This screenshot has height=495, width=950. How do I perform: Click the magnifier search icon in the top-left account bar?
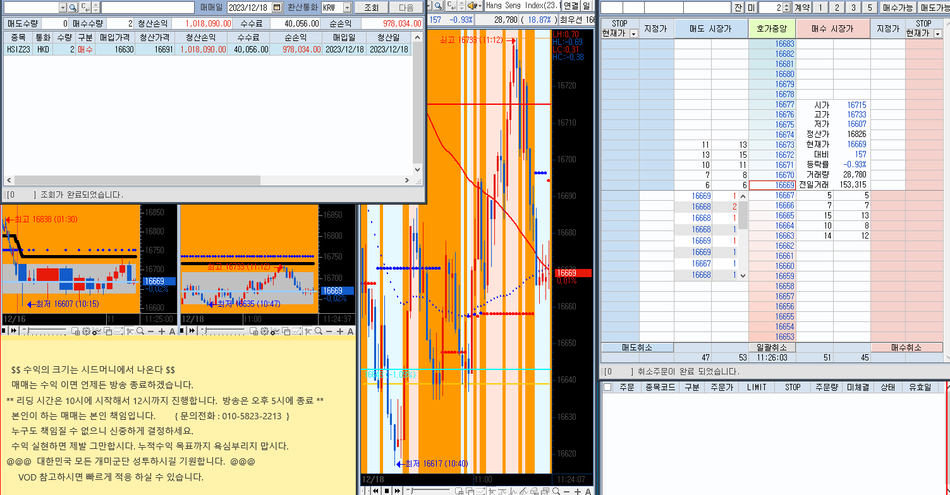[73, 8]
